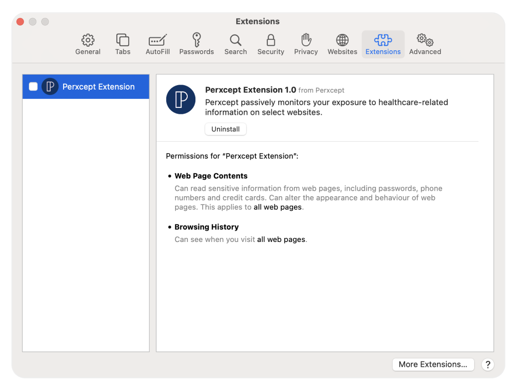Open the Websites globe tab

[342, 44]
